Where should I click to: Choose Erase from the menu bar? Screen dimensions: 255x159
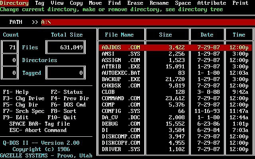tap(135, 3)
